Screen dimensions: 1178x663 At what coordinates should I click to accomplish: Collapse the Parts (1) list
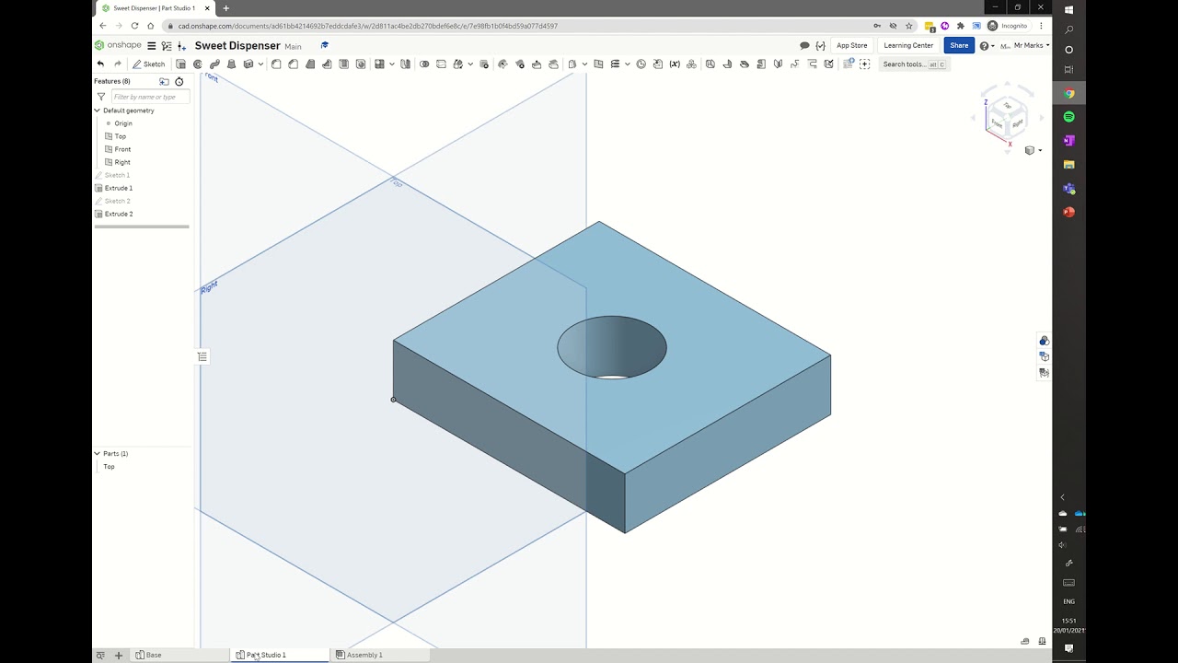click(97, 454)
